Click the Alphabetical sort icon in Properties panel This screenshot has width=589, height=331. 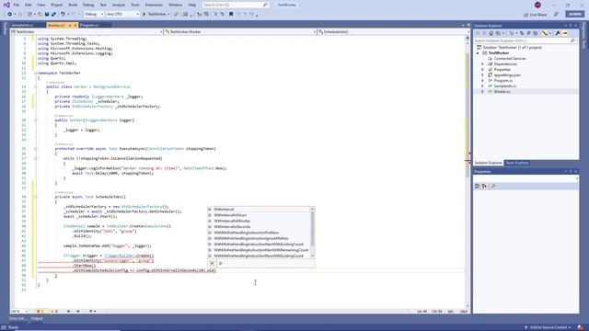pos(485,186)
